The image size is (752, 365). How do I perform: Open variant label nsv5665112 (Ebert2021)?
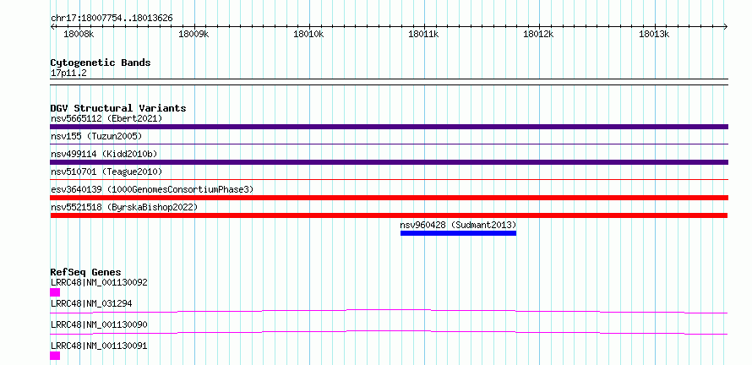click(x=106, y=118)
